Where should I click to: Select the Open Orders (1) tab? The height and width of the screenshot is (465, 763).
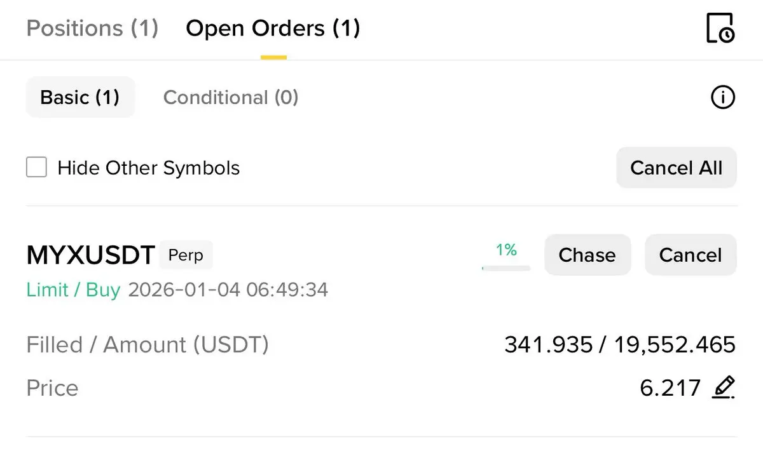point(273,29)
